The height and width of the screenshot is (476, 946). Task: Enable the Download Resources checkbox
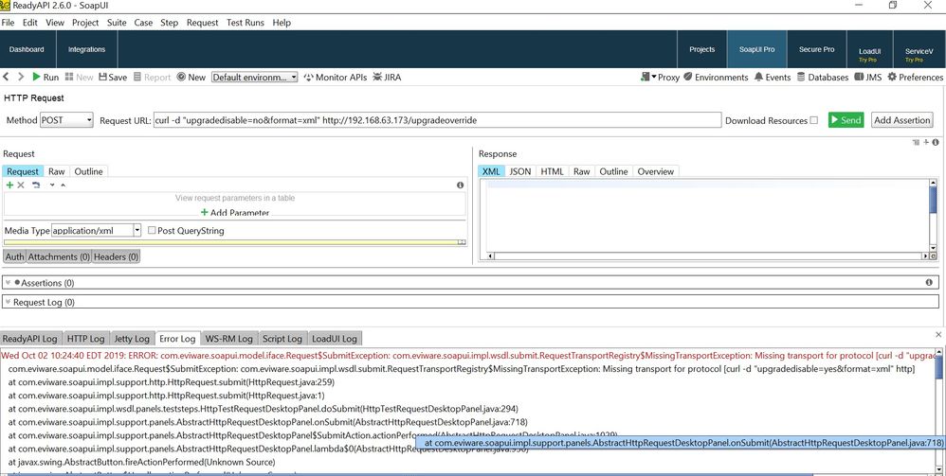point(813,121)
